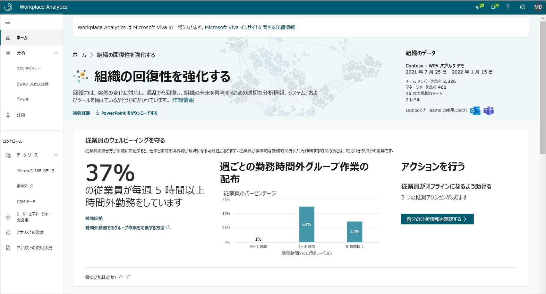This screenshot has height=294, width=546.
Task: Click Contoso - WPA パブリック デモ text
Action: (x=435, y=66)
